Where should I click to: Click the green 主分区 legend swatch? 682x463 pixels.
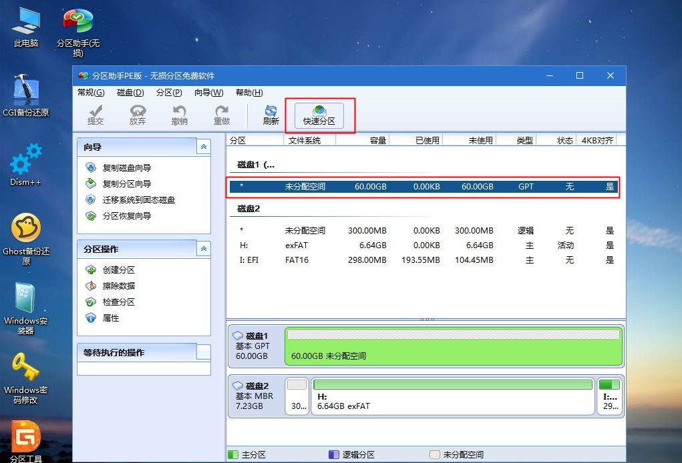pyautogui.click(x=233, y=453)
